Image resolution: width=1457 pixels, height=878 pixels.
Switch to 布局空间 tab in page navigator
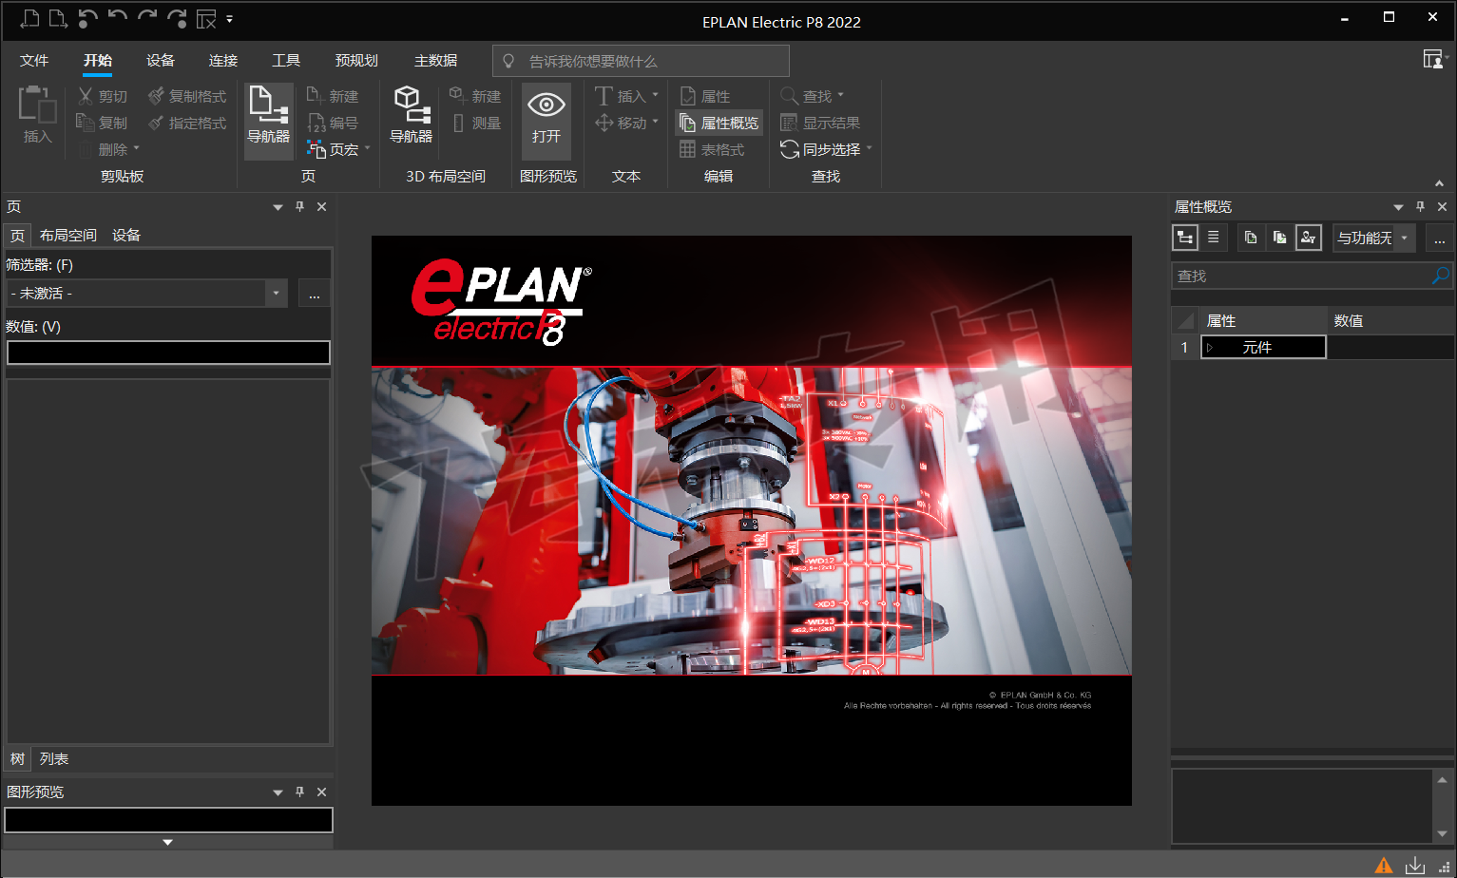(x=68, y=235)
